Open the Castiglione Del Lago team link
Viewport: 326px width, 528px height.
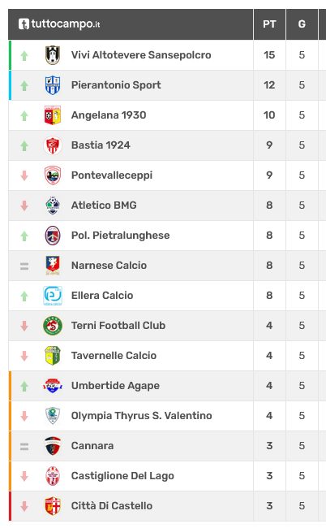tap(122, 476)
